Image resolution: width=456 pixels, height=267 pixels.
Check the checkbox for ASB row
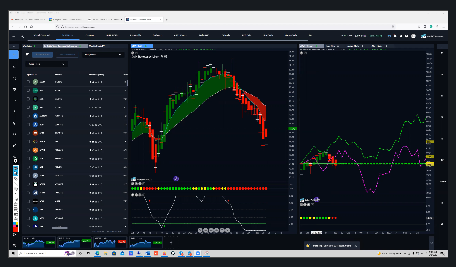28,159
